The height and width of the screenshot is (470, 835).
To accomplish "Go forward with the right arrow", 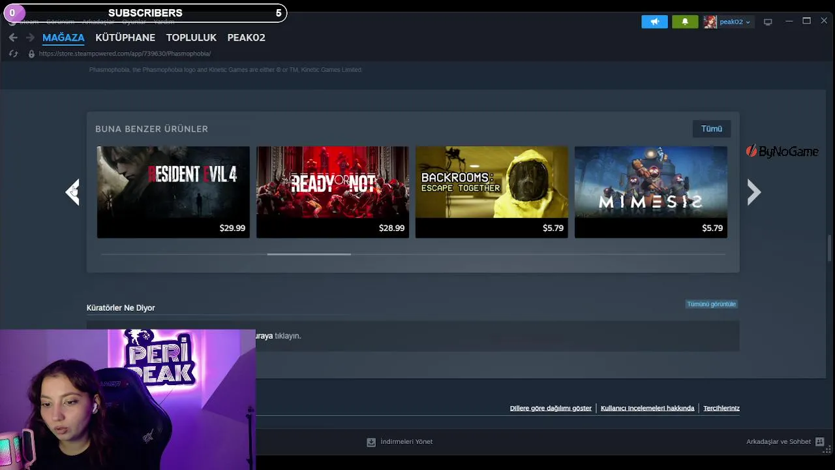I will click(x=30, y=38).
